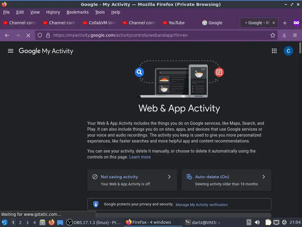Open the taskbar start menu icon
Screen dimensions: 302x227
(x=4, y=222)
